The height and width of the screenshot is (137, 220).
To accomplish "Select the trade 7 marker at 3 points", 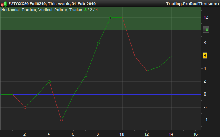I will click(86, 76).
